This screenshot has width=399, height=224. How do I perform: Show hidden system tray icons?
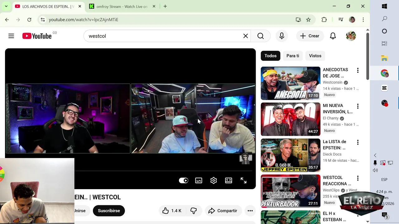[x=375, y=155]
